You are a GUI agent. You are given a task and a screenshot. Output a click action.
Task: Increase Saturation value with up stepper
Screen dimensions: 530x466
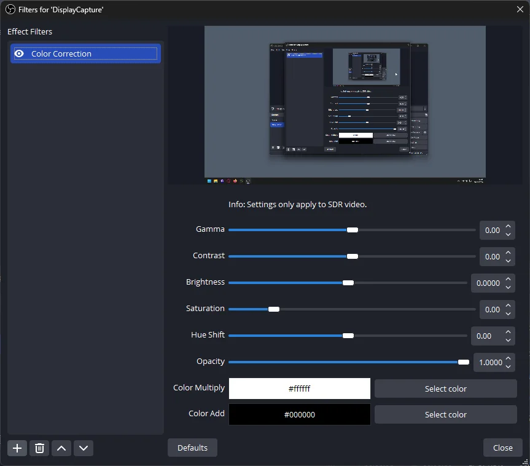(508, 306)
